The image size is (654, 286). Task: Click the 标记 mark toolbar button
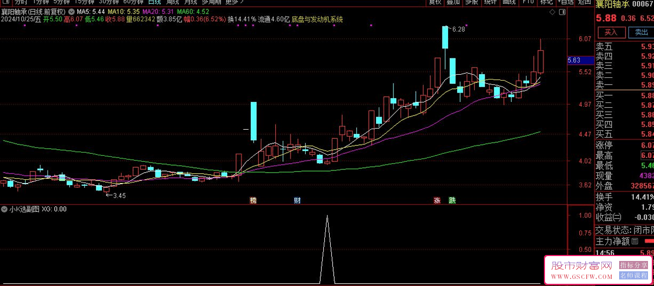pos(546,2)
